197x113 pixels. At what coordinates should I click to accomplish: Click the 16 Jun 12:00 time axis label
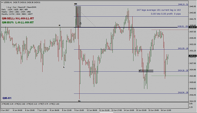point(166,110)
